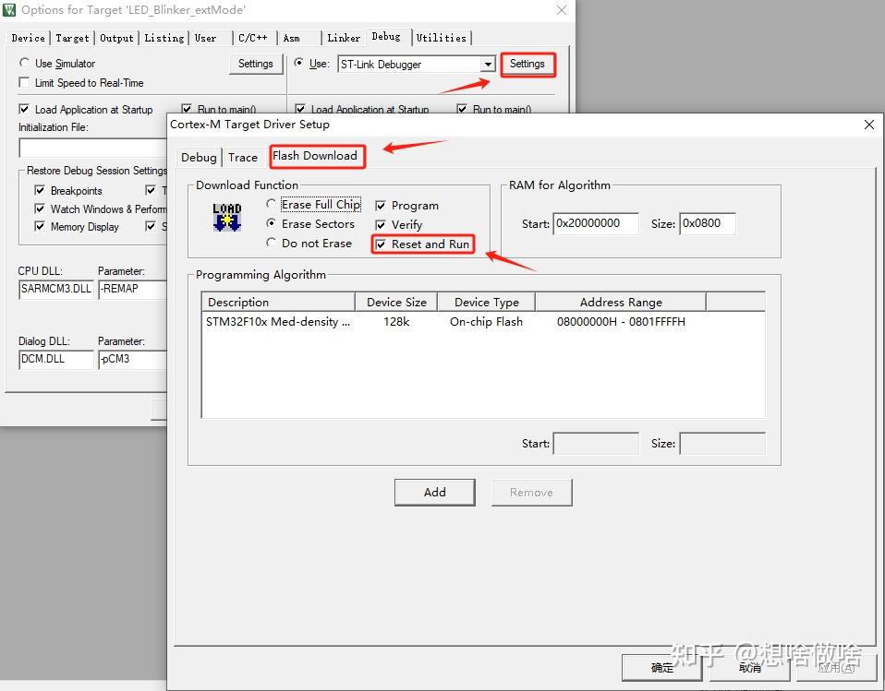Go to the C/C++ options tab
The width and height of the screenshot is (885, 691).
[x=253, y=38]
